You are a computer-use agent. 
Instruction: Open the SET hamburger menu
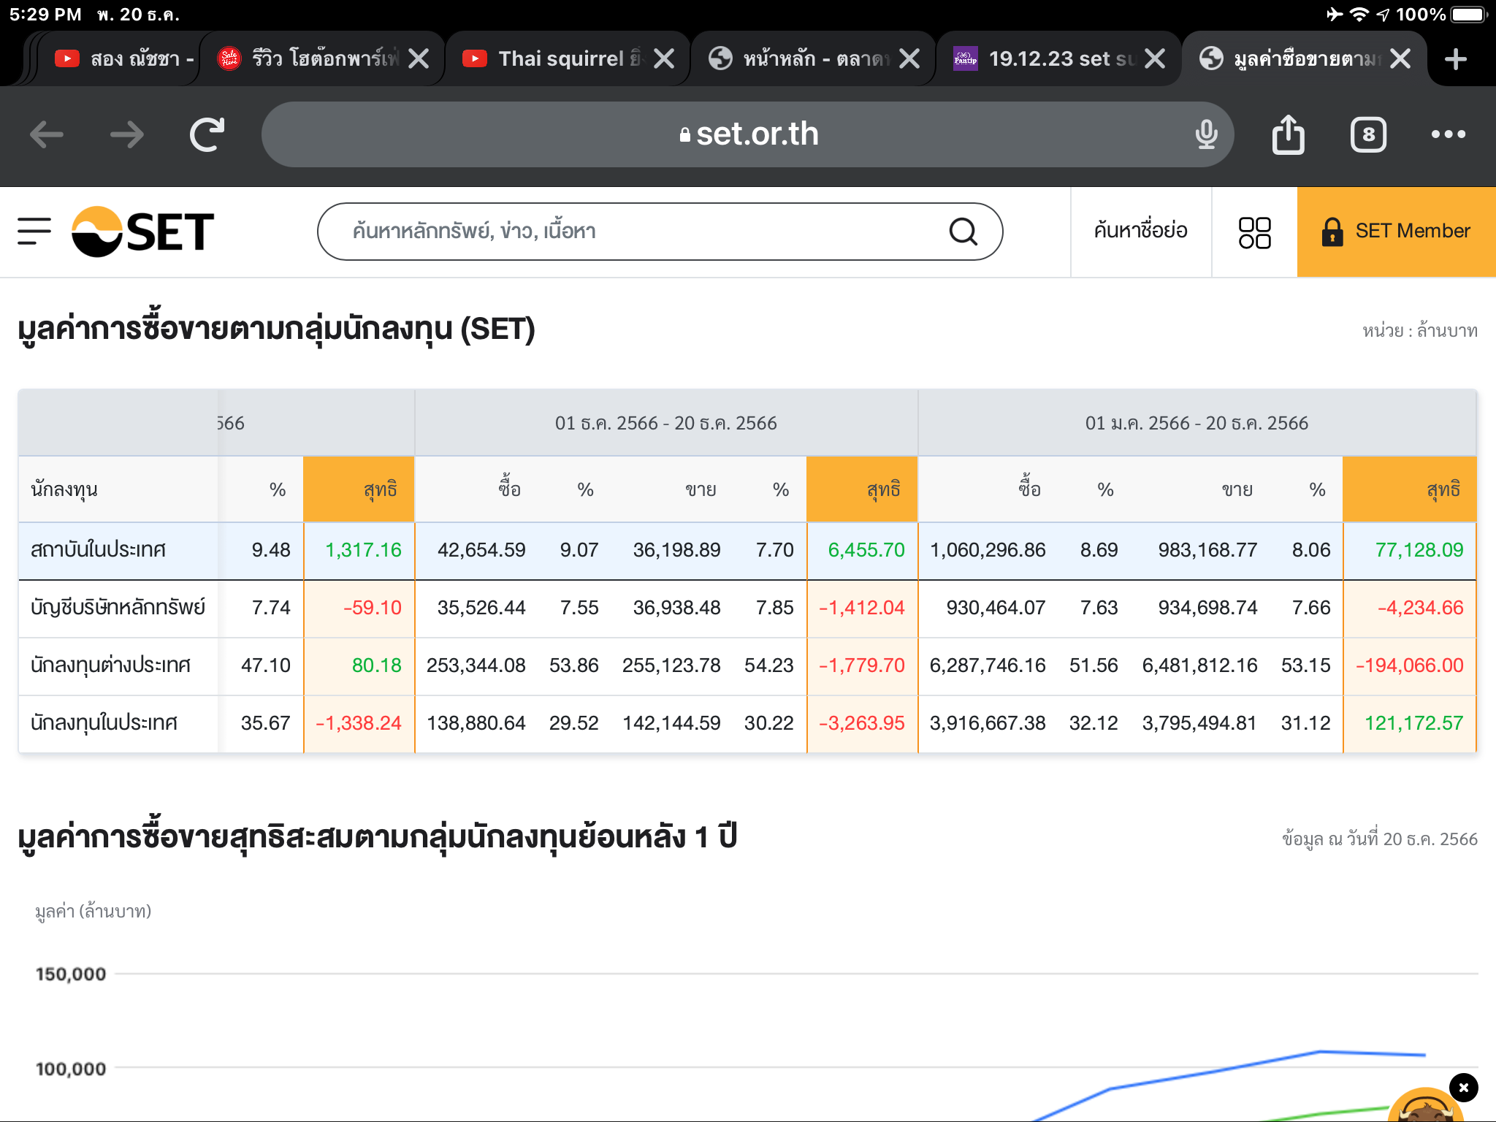[34, 232]
